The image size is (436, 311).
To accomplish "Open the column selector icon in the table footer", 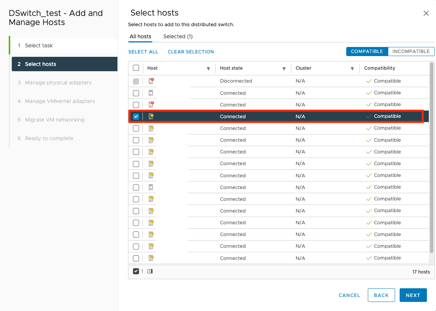I will (150, 271).
